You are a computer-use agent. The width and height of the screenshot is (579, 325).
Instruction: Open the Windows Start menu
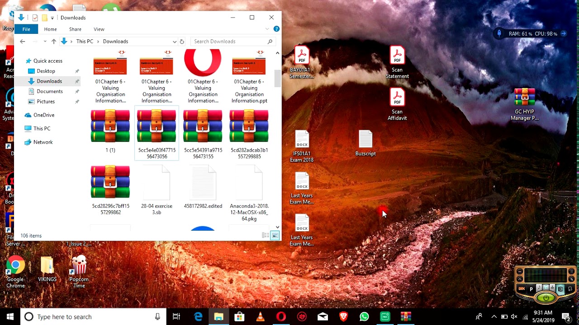10,317
